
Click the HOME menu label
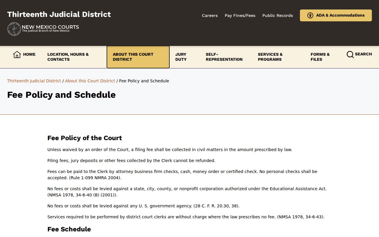tap(29, 54)
